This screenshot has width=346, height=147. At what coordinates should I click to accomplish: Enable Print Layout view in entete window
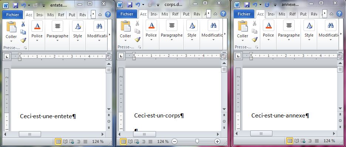[58, 141]
